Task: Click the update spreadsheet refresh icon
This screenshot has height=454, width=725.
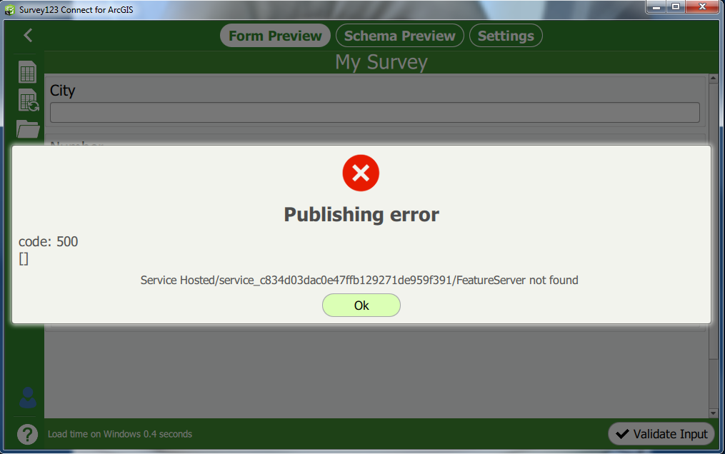Action: coord(28,100)
